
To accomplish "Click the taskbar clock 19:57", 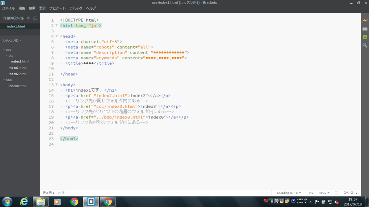I will (x=353, y=199).
